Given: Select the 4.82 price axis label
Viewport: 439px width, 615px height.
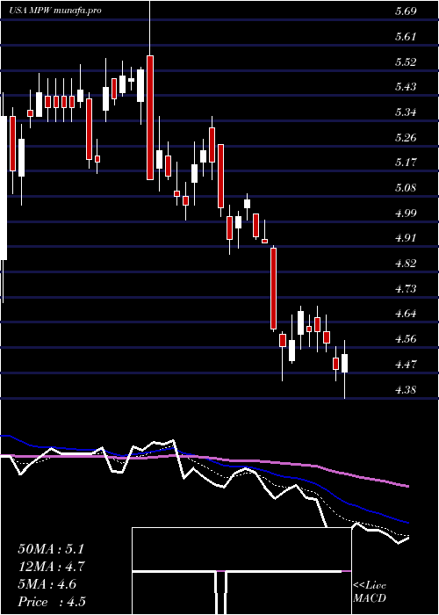Looking at the screenshot, I should tap(406, 264).
